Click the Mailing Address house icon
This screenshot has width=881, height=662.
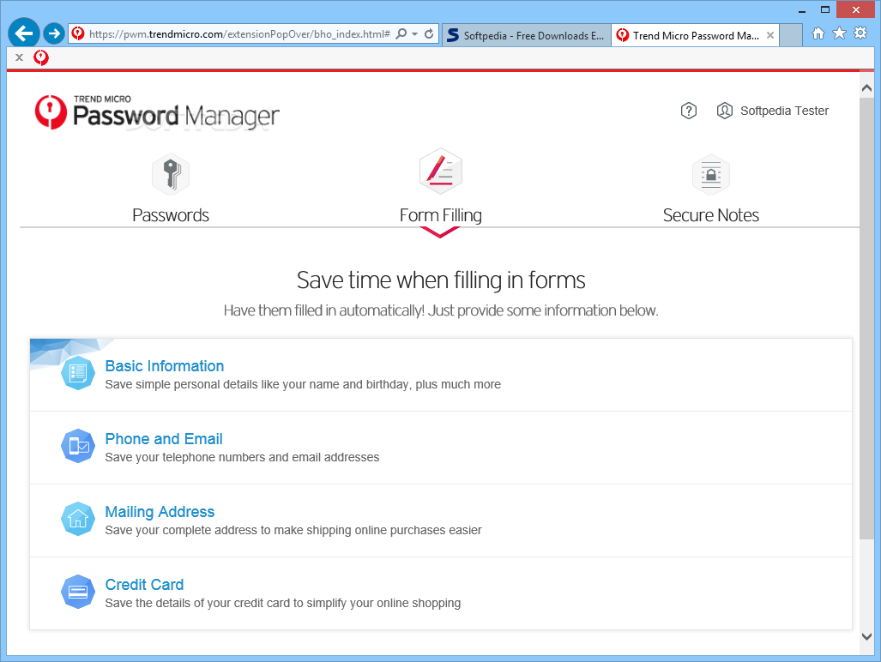pos(77,519)
